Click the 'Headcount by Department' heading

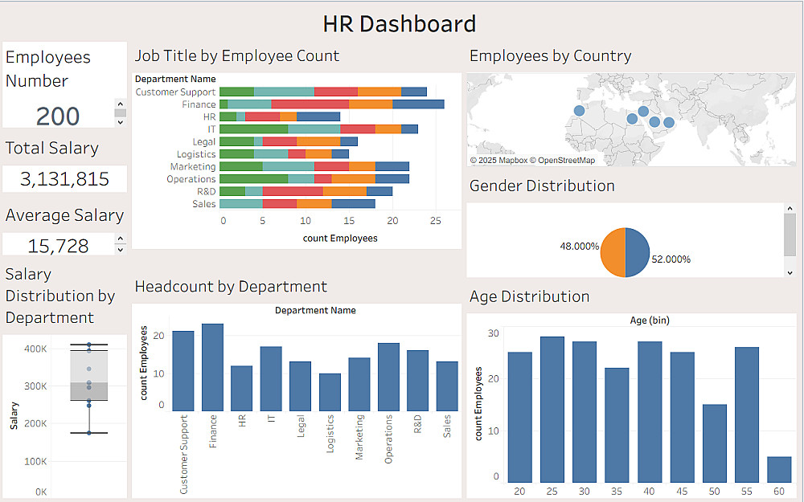tap(231, 287)
